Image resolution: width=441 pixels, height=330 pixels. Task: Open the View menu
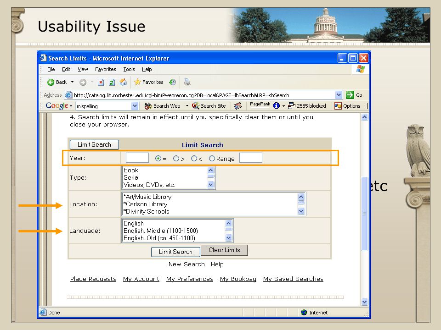[83, 69]
